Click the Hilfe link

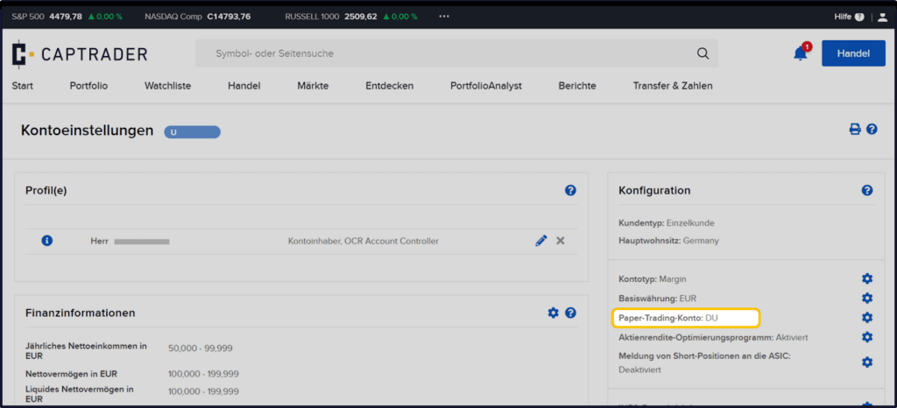[844, 18]
